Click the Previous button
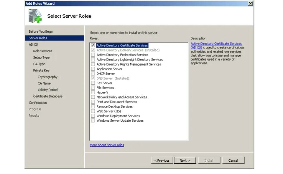The image size is (283, 174). coord(162,160)
